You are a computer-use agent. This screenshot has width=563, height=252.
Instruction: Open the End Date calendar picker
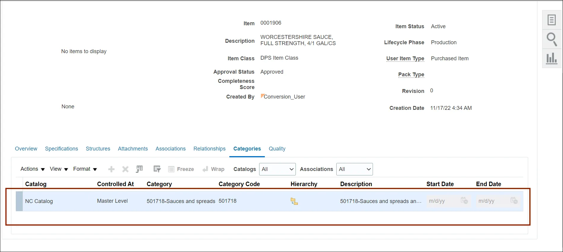514,201
